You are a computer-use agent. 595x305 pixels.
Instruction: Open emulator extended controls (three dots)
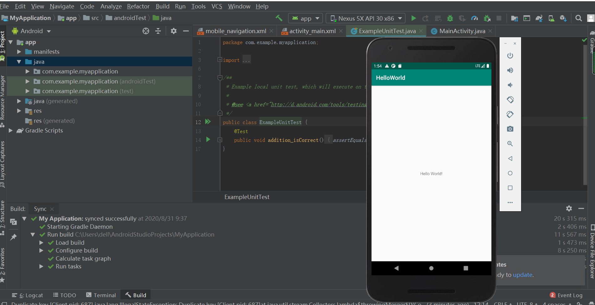pyautogui.click(x=510, y=202)
